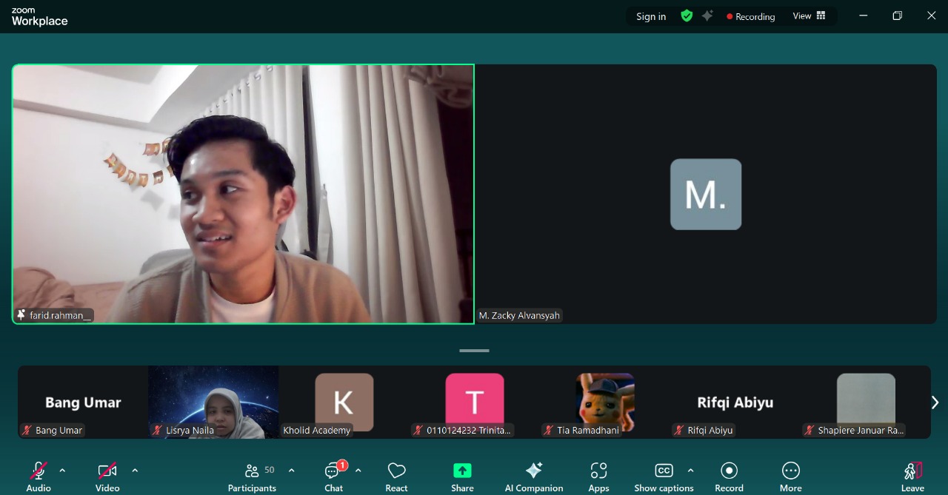Launch the AI Companion

coord(533,476)
